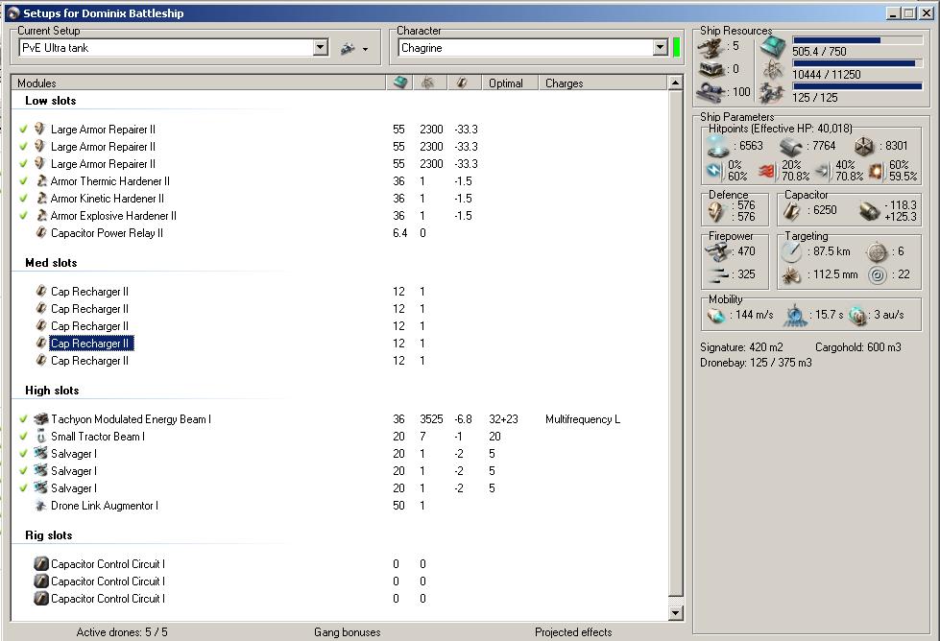The image size is (940, 641).
Task: Select the Small Tractor Beam I module name
Action: point(98,436)
